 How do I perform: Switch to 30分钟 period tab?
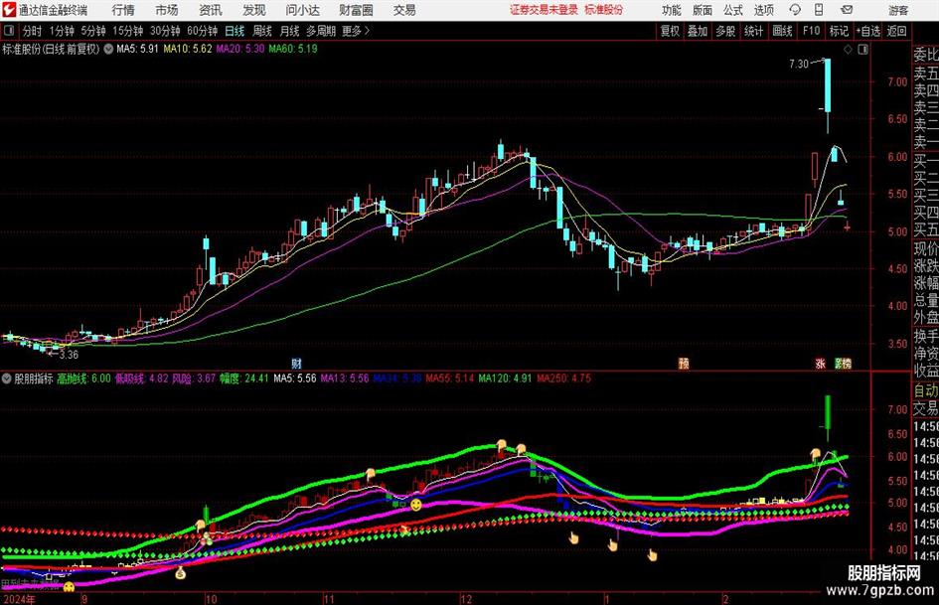[x=165, y=31]
